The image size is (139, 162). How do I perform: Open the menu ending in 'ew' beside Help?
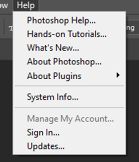(x=4, y=5)
